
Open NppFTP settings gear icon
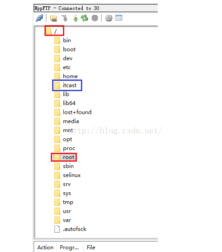click(109, 18)
